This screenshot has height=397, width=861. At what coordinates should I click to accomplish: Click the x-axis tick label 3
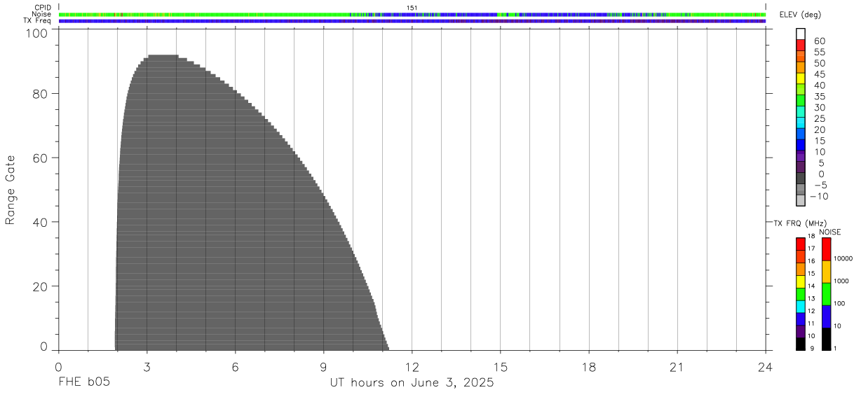pos(147,368)
